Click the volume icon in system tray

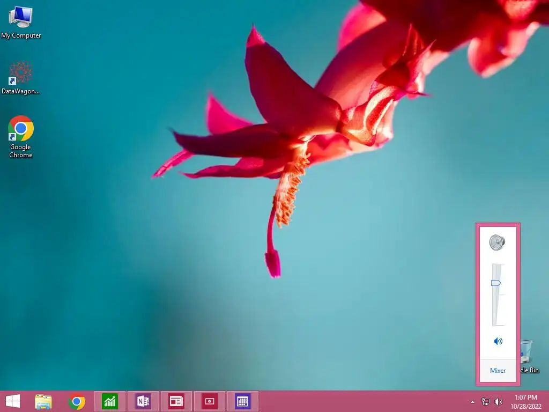point(498,402)
